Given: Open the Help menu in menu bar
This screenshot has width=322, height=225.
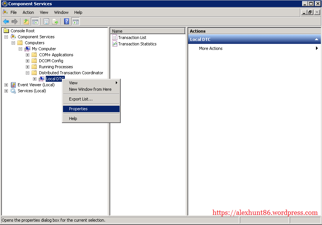Looking at the screenshot, I should point(78,12).
